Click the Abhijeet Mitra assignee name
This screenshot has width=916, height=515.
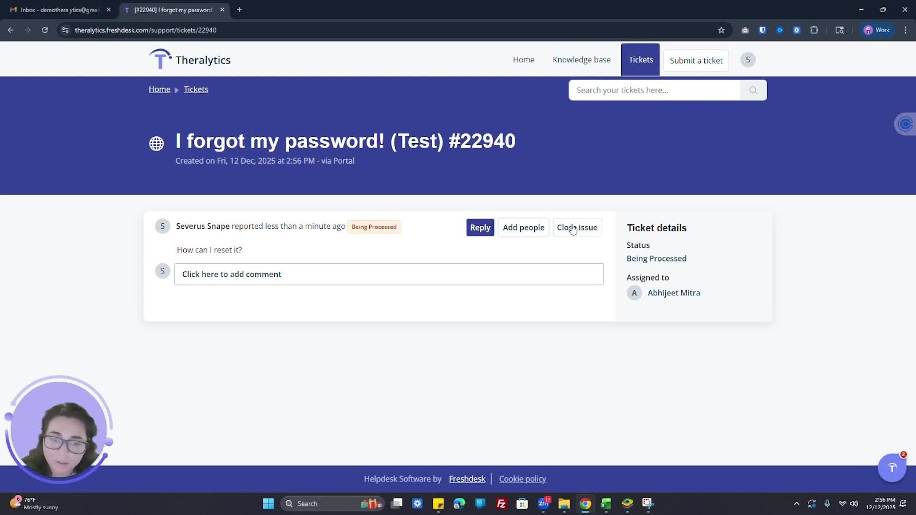click(674, 293)
